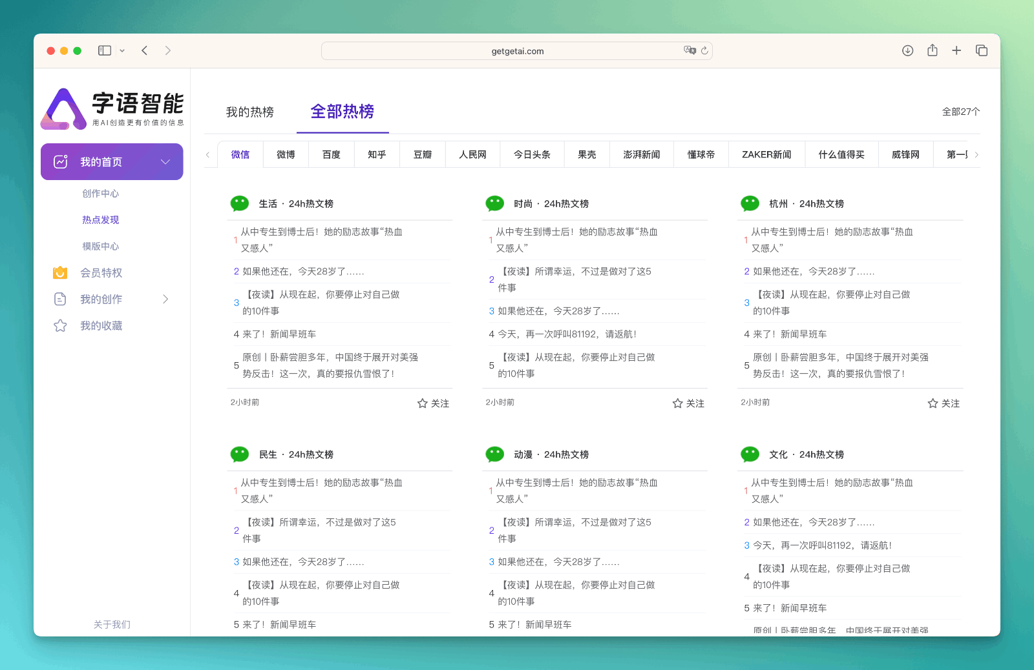Open the 微博 source tab
1034x670 pixels.
[286, 154]
